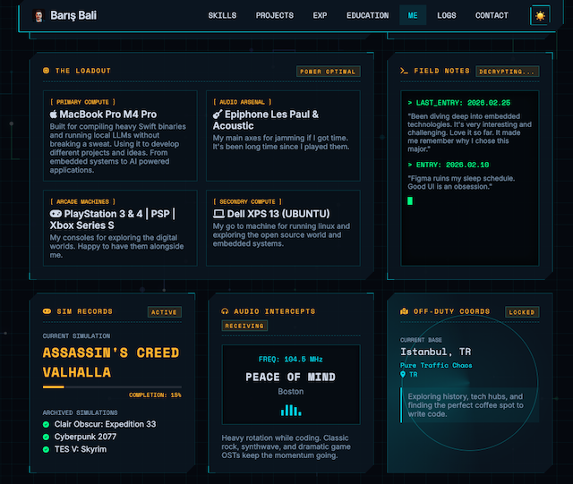Click the Loadout chip icon
The width and height of the screenshot is (573, 484).
click(x=46, y=71)
